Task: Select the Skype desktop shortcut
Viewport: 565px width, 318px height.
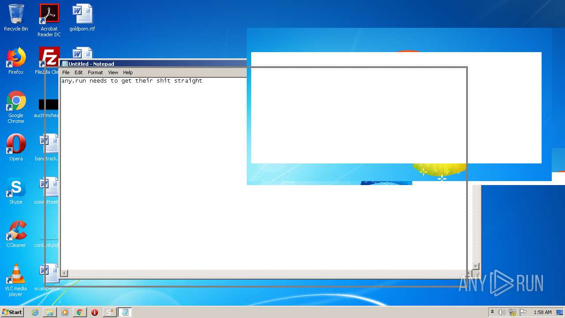Action: tap(16, 191)
